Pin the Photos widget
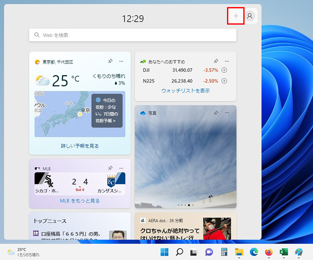Screen dimensions: 313x260 coord(216,113)
